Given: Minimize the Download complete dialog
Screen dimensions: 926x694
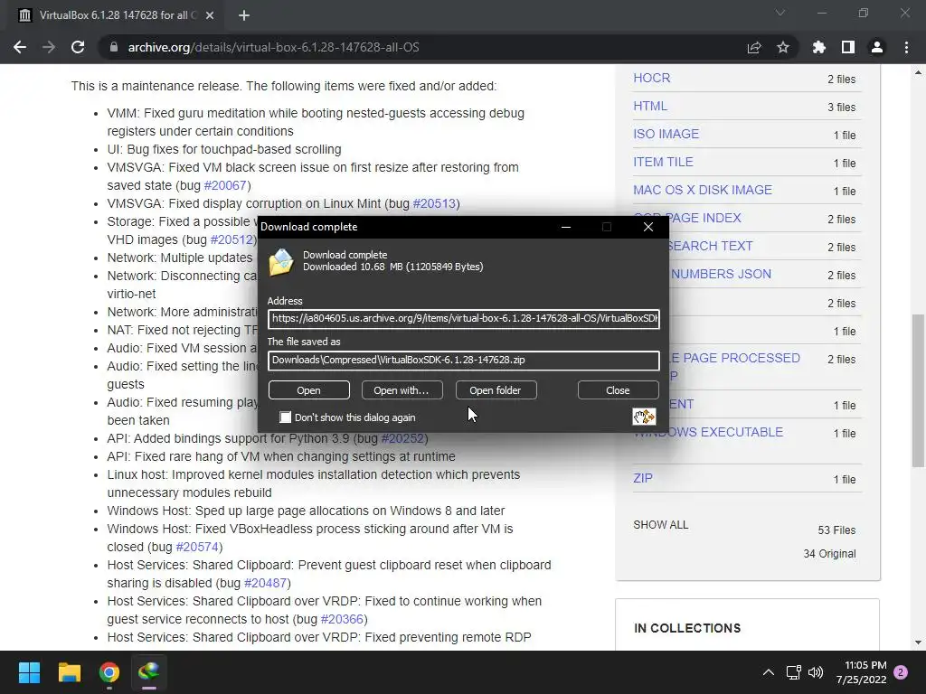Looking at the screenshot, I should click(x=566, y=227).
